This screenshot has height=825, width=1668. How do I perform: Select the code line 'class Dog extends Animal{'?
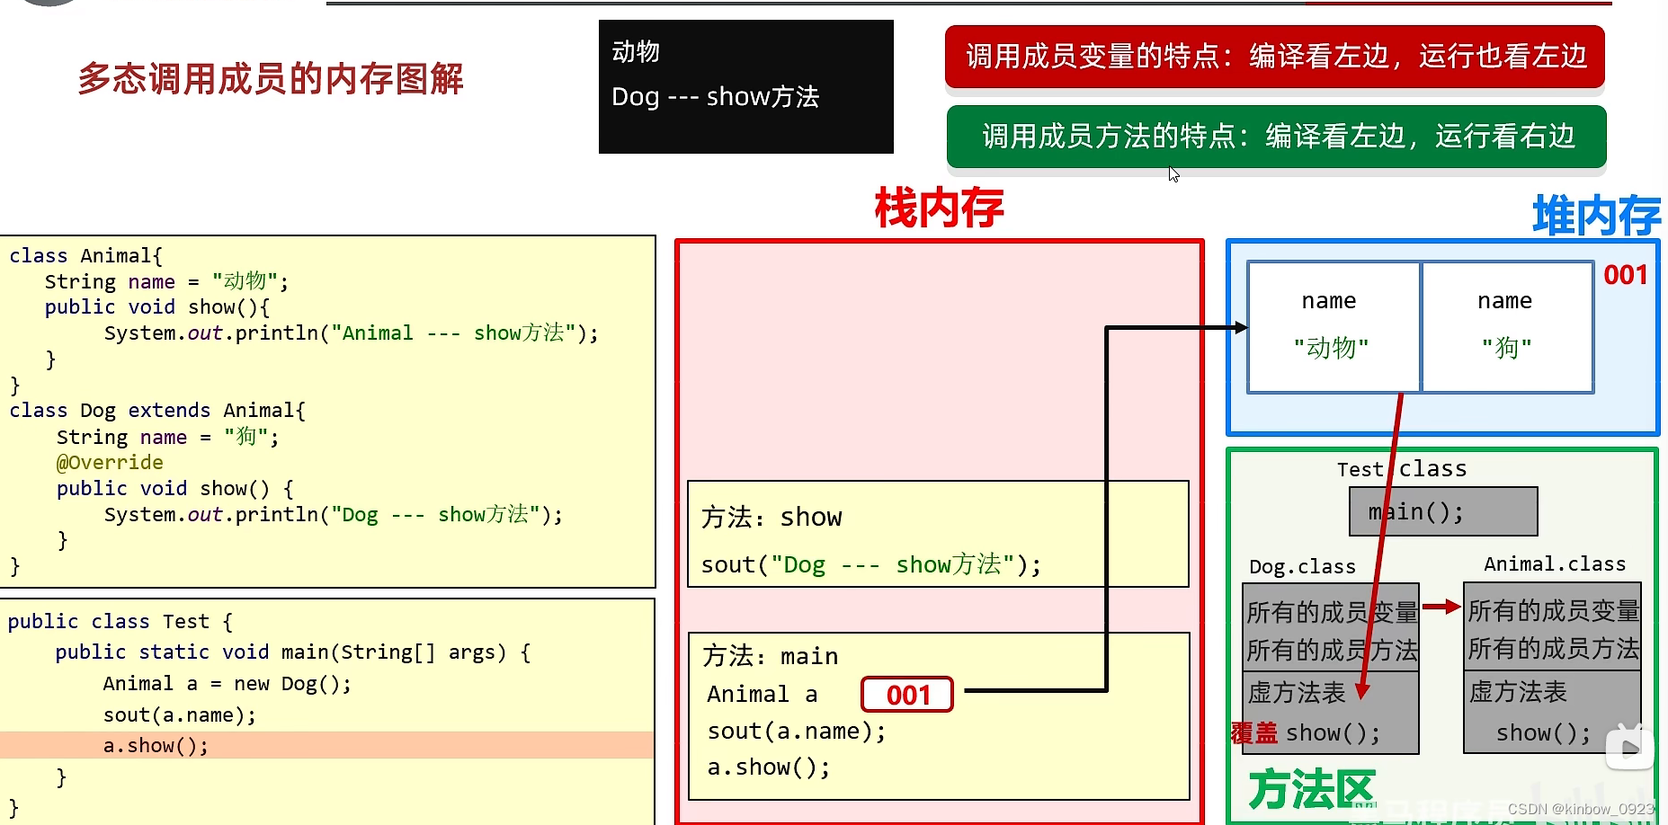click(x=157, y=411)
